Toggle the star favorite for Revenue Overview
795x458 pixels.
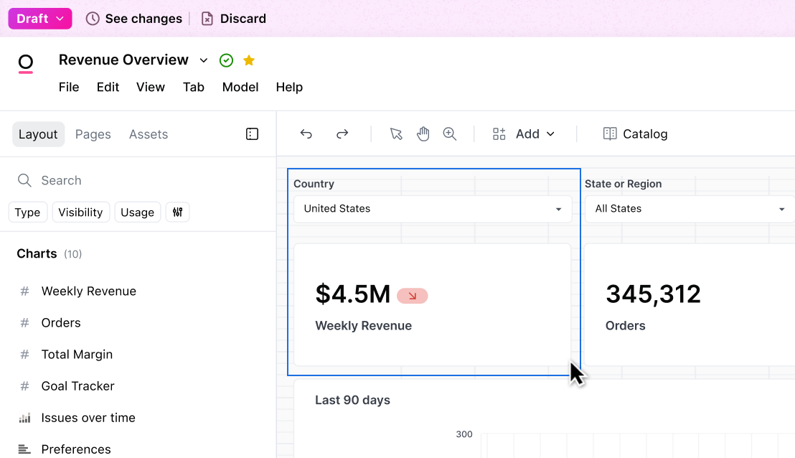point(249,60)
